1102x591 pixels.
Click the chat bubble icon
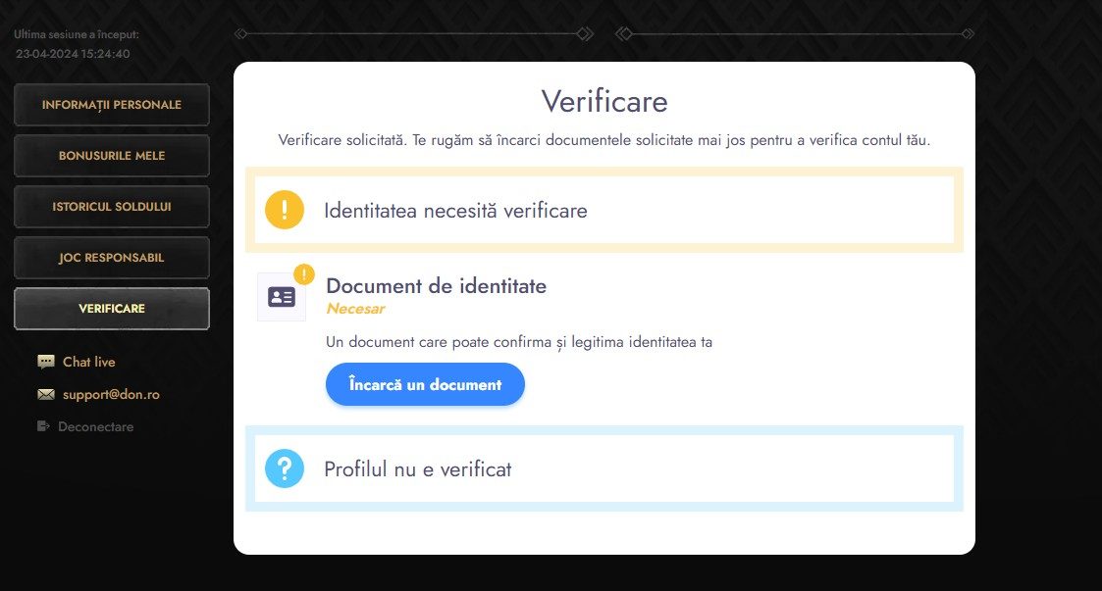(x=46, y=362)
